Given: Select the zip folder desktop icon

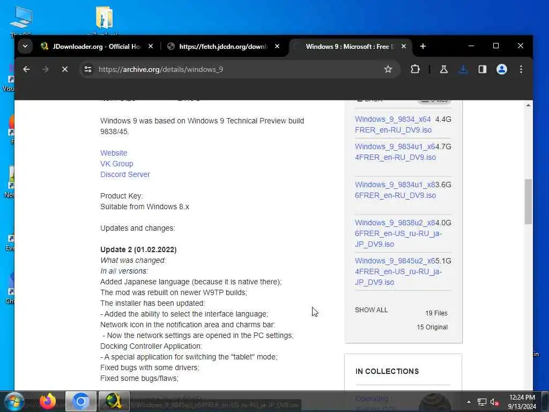Looking at the screenshot, I should [103, 20].
